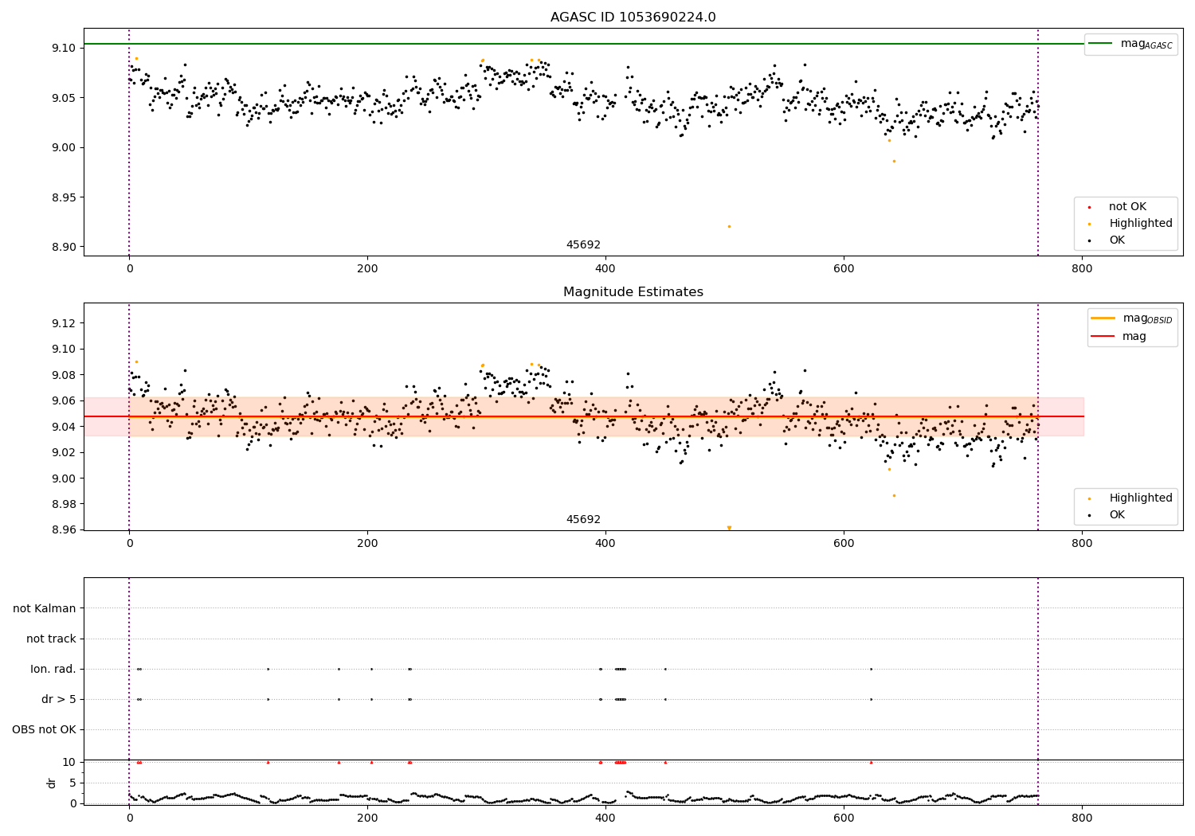Viewport: 1195px width, 836px height.
Task: Click the '45692' label in AGASC ID plot
Action: [583, 245]
